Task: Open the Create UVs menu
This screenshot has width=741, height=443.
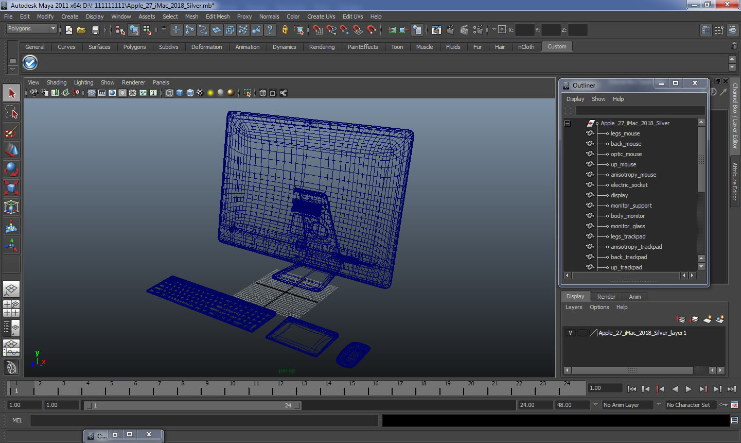Action: point(321,16)
